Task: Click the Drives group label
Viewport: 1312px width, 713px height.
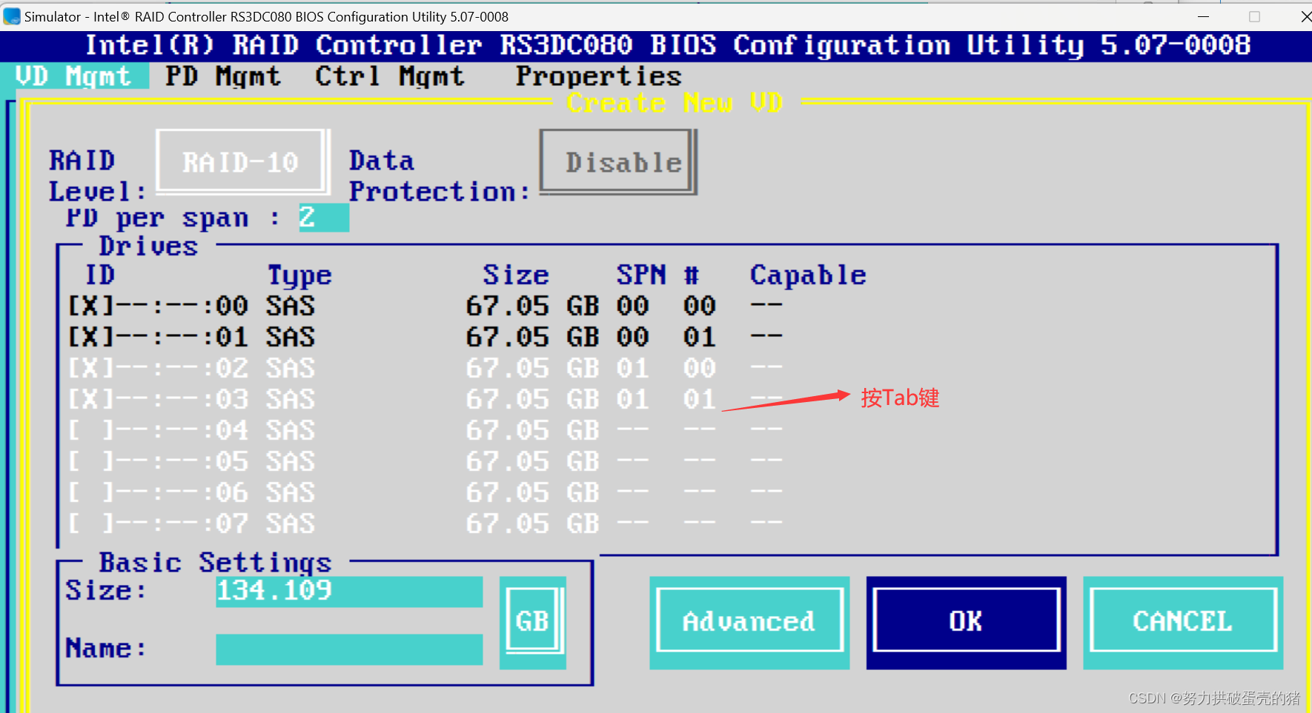Action: coord(148,246)
